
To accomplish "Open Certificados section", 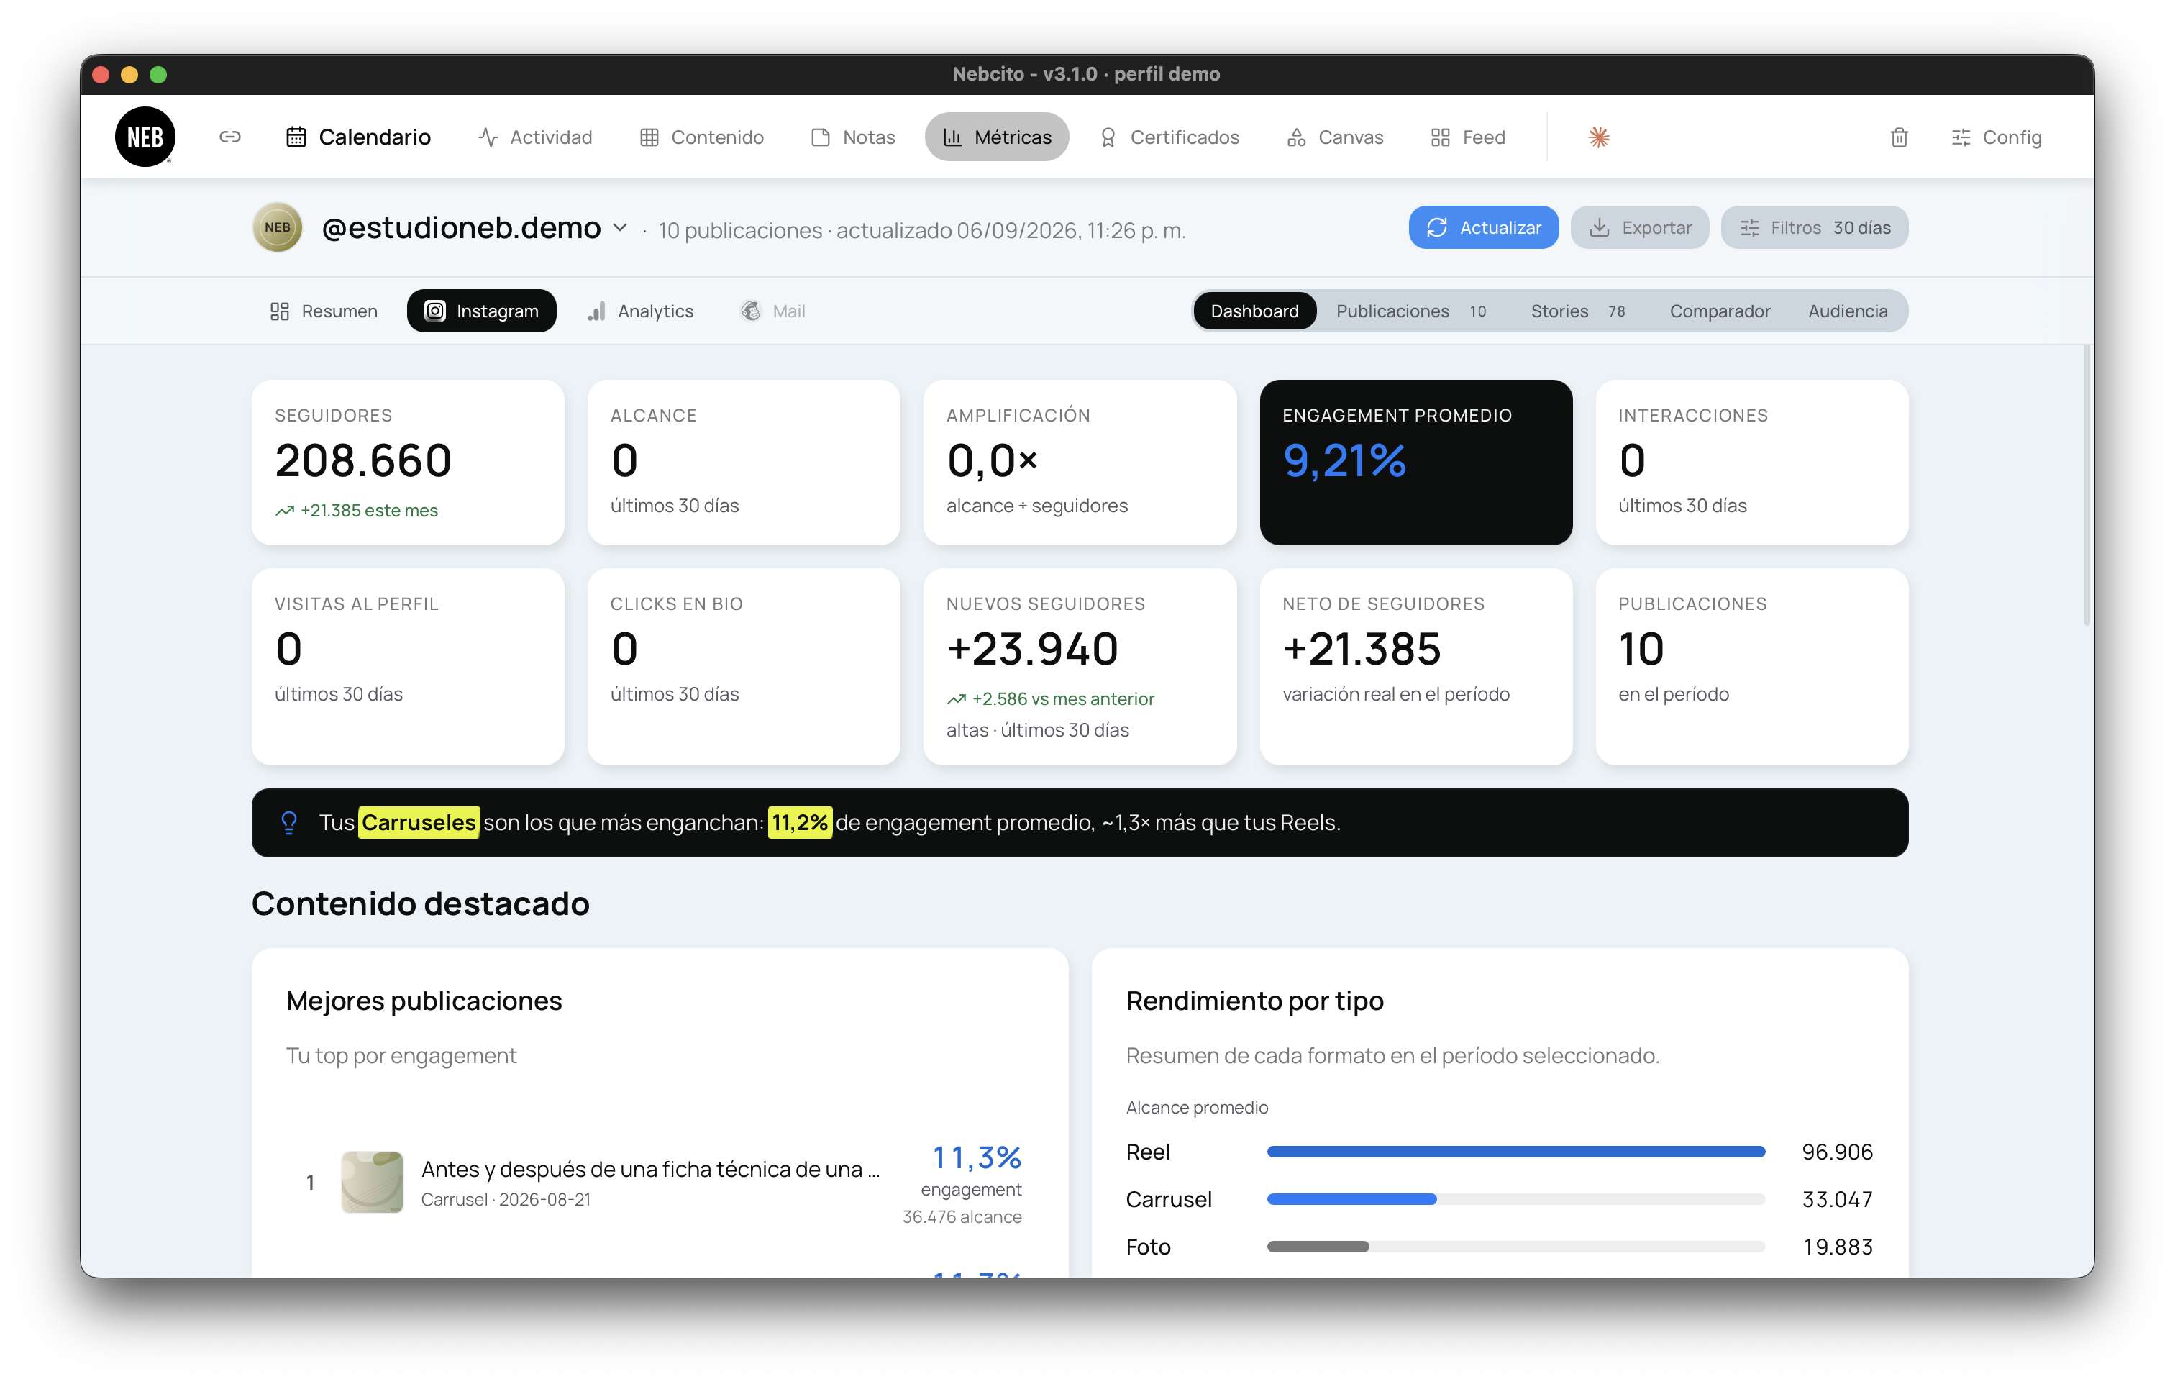I will pyautogui.click(x=1169, y=137).
